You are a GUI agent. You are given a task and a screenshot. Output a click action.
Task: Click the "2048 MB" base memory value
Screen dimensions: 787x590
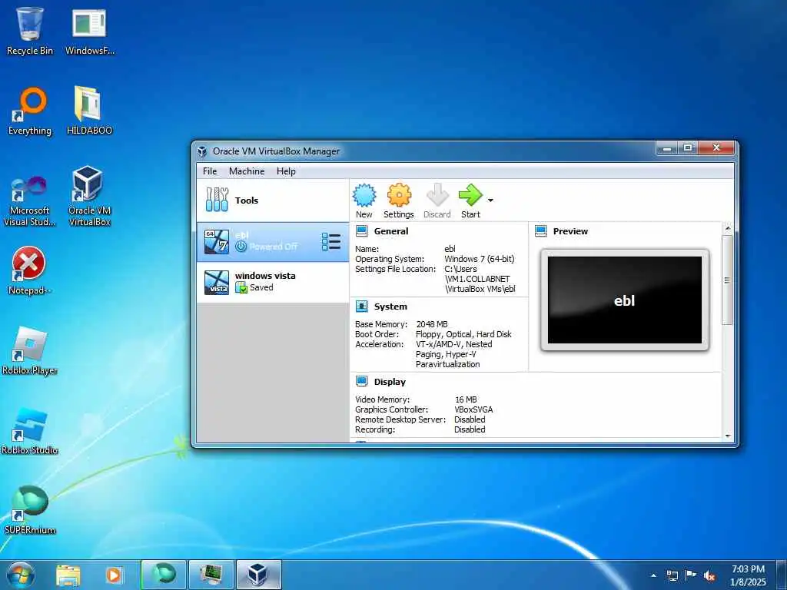point(432,324)
